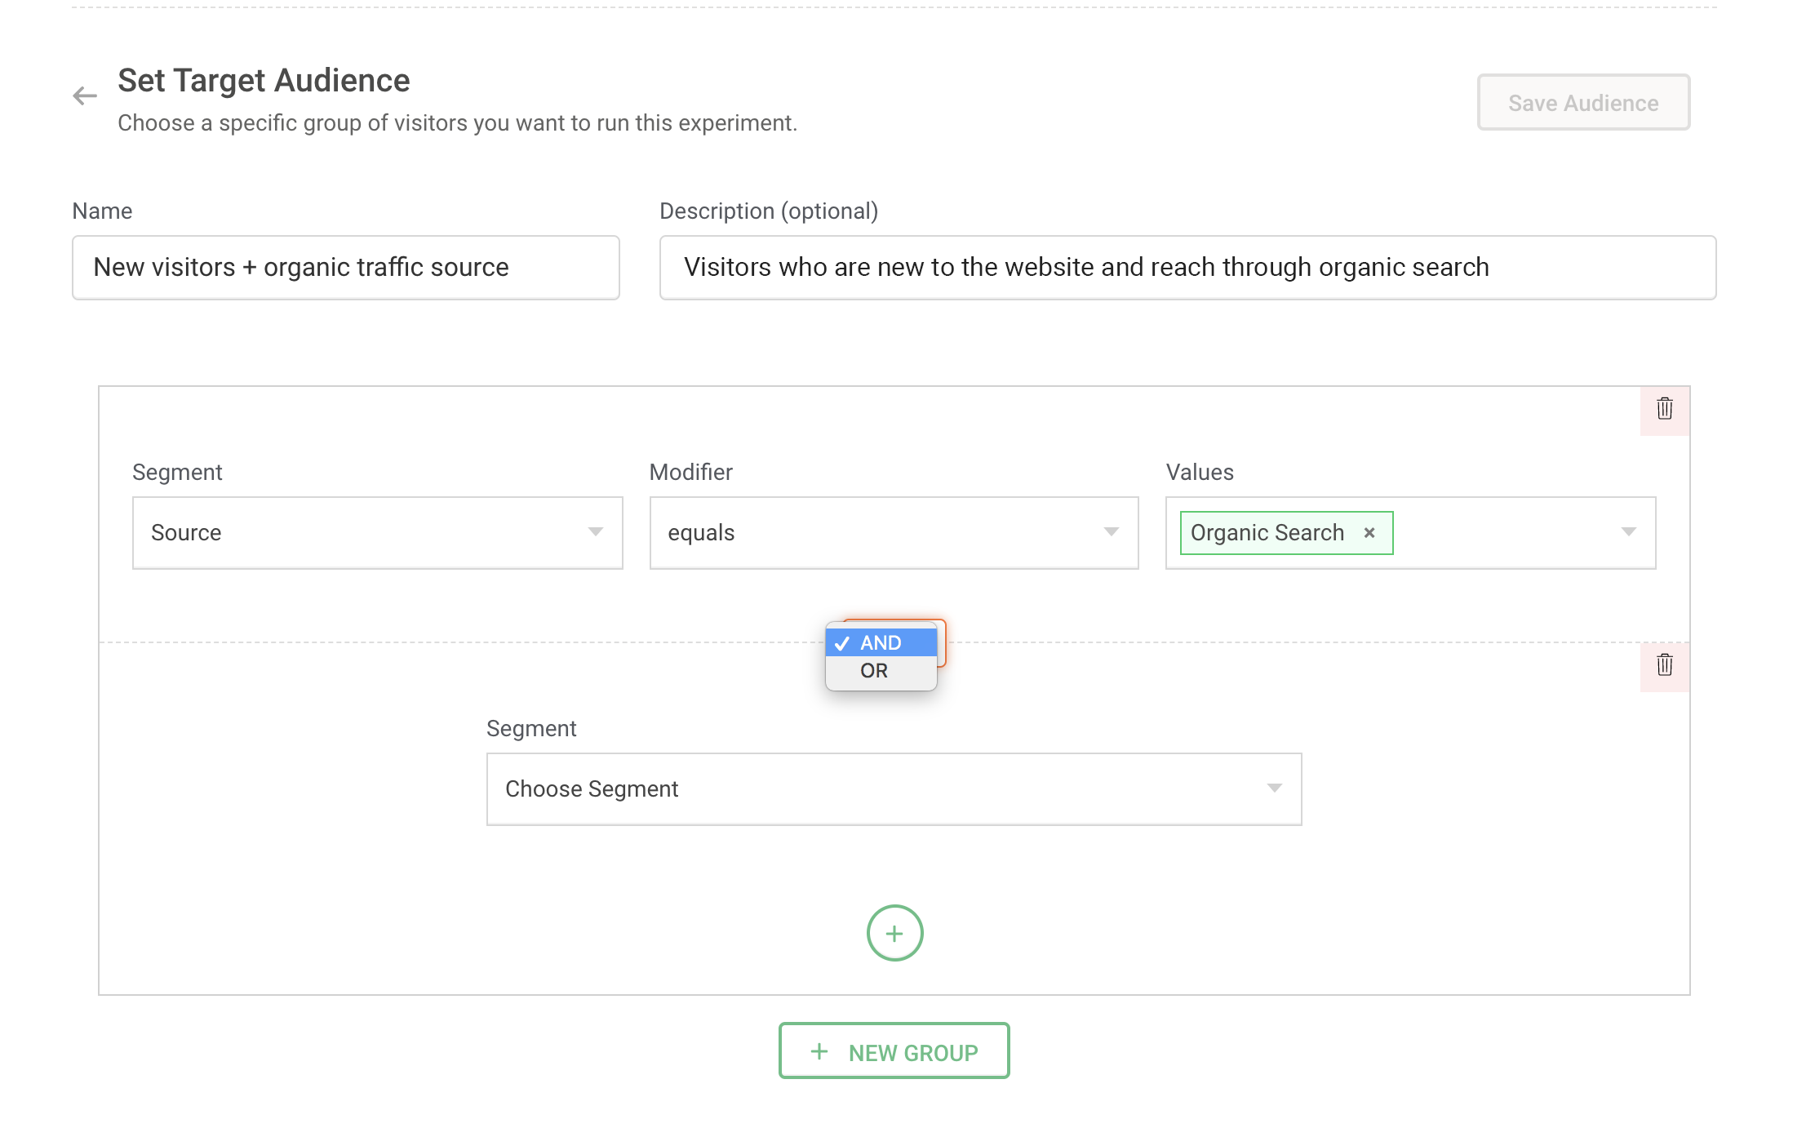Remove the Organic Search tag with its x
1815x1146 pixels.
coord(1369,533)
